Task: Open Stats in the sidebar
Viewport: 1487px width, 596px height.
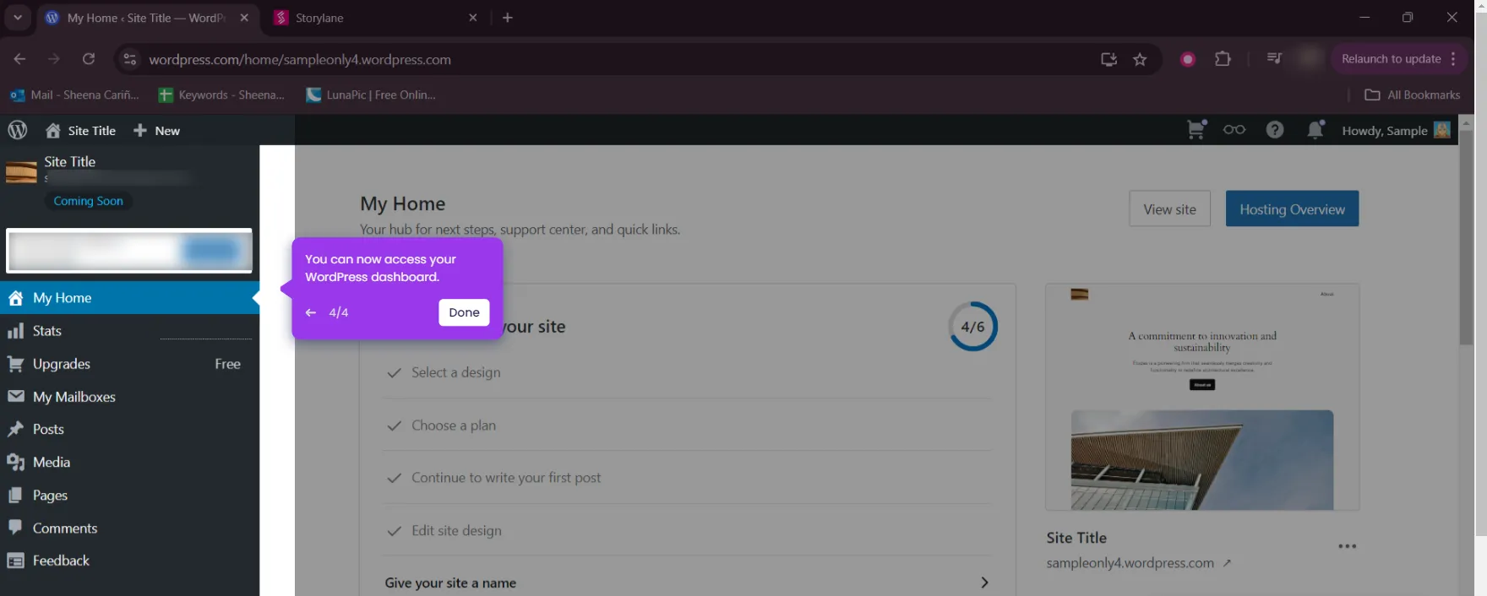Action: coord(129,331)
